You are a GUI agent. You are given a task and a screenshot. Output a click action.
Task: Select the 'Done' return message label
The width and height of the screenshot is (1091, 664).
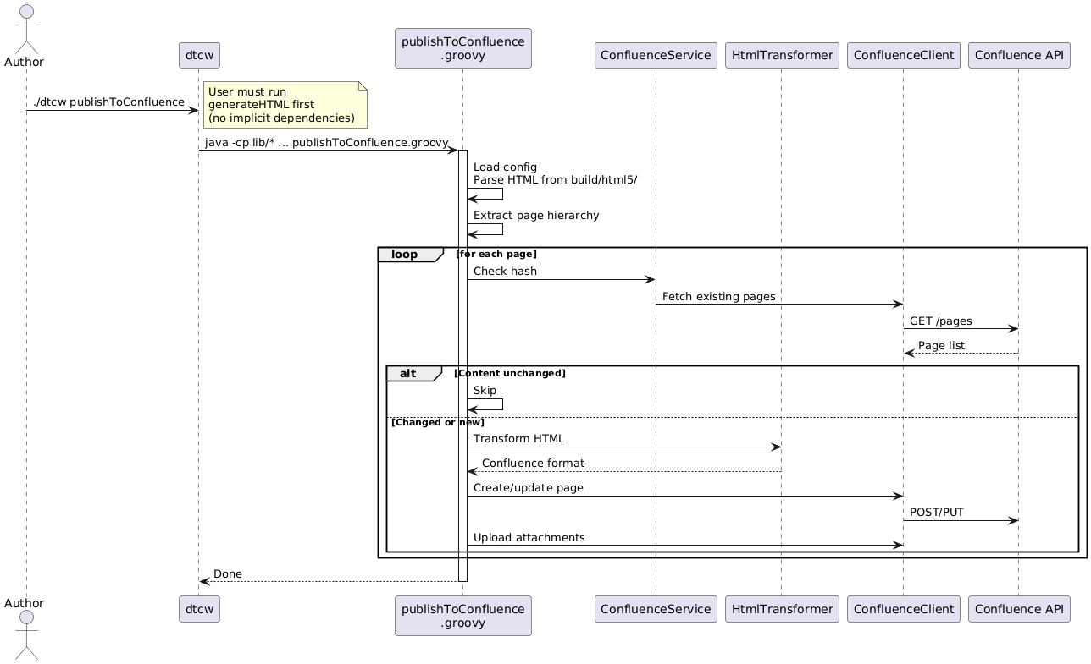tap(228, 574)
